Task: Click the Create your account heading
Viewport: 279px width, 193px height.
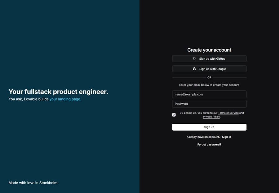Action: click(209, 50)
